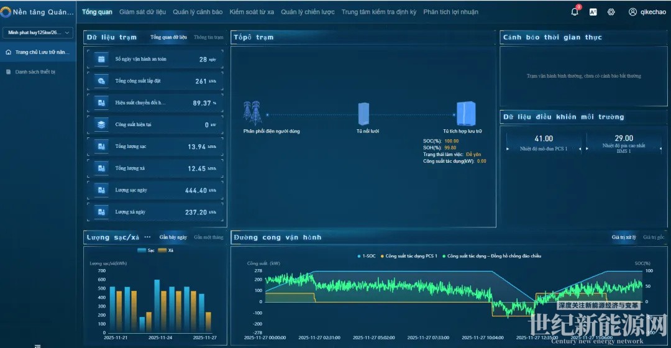Click the Tủ nối lưới cabinet icon

click(363, 114)
